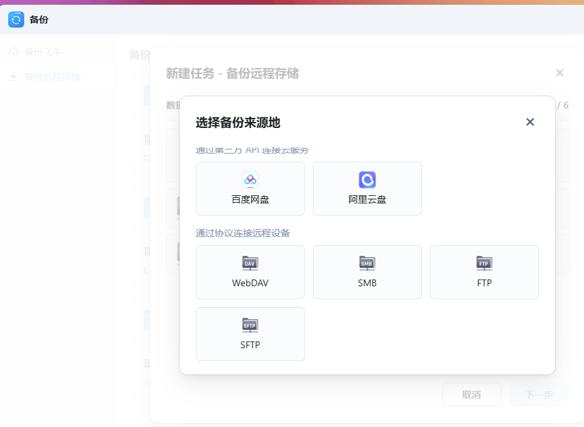584x427 pixels.
Task: Click the cloud icon beside 备份飞牛
Action: point(13,52)
